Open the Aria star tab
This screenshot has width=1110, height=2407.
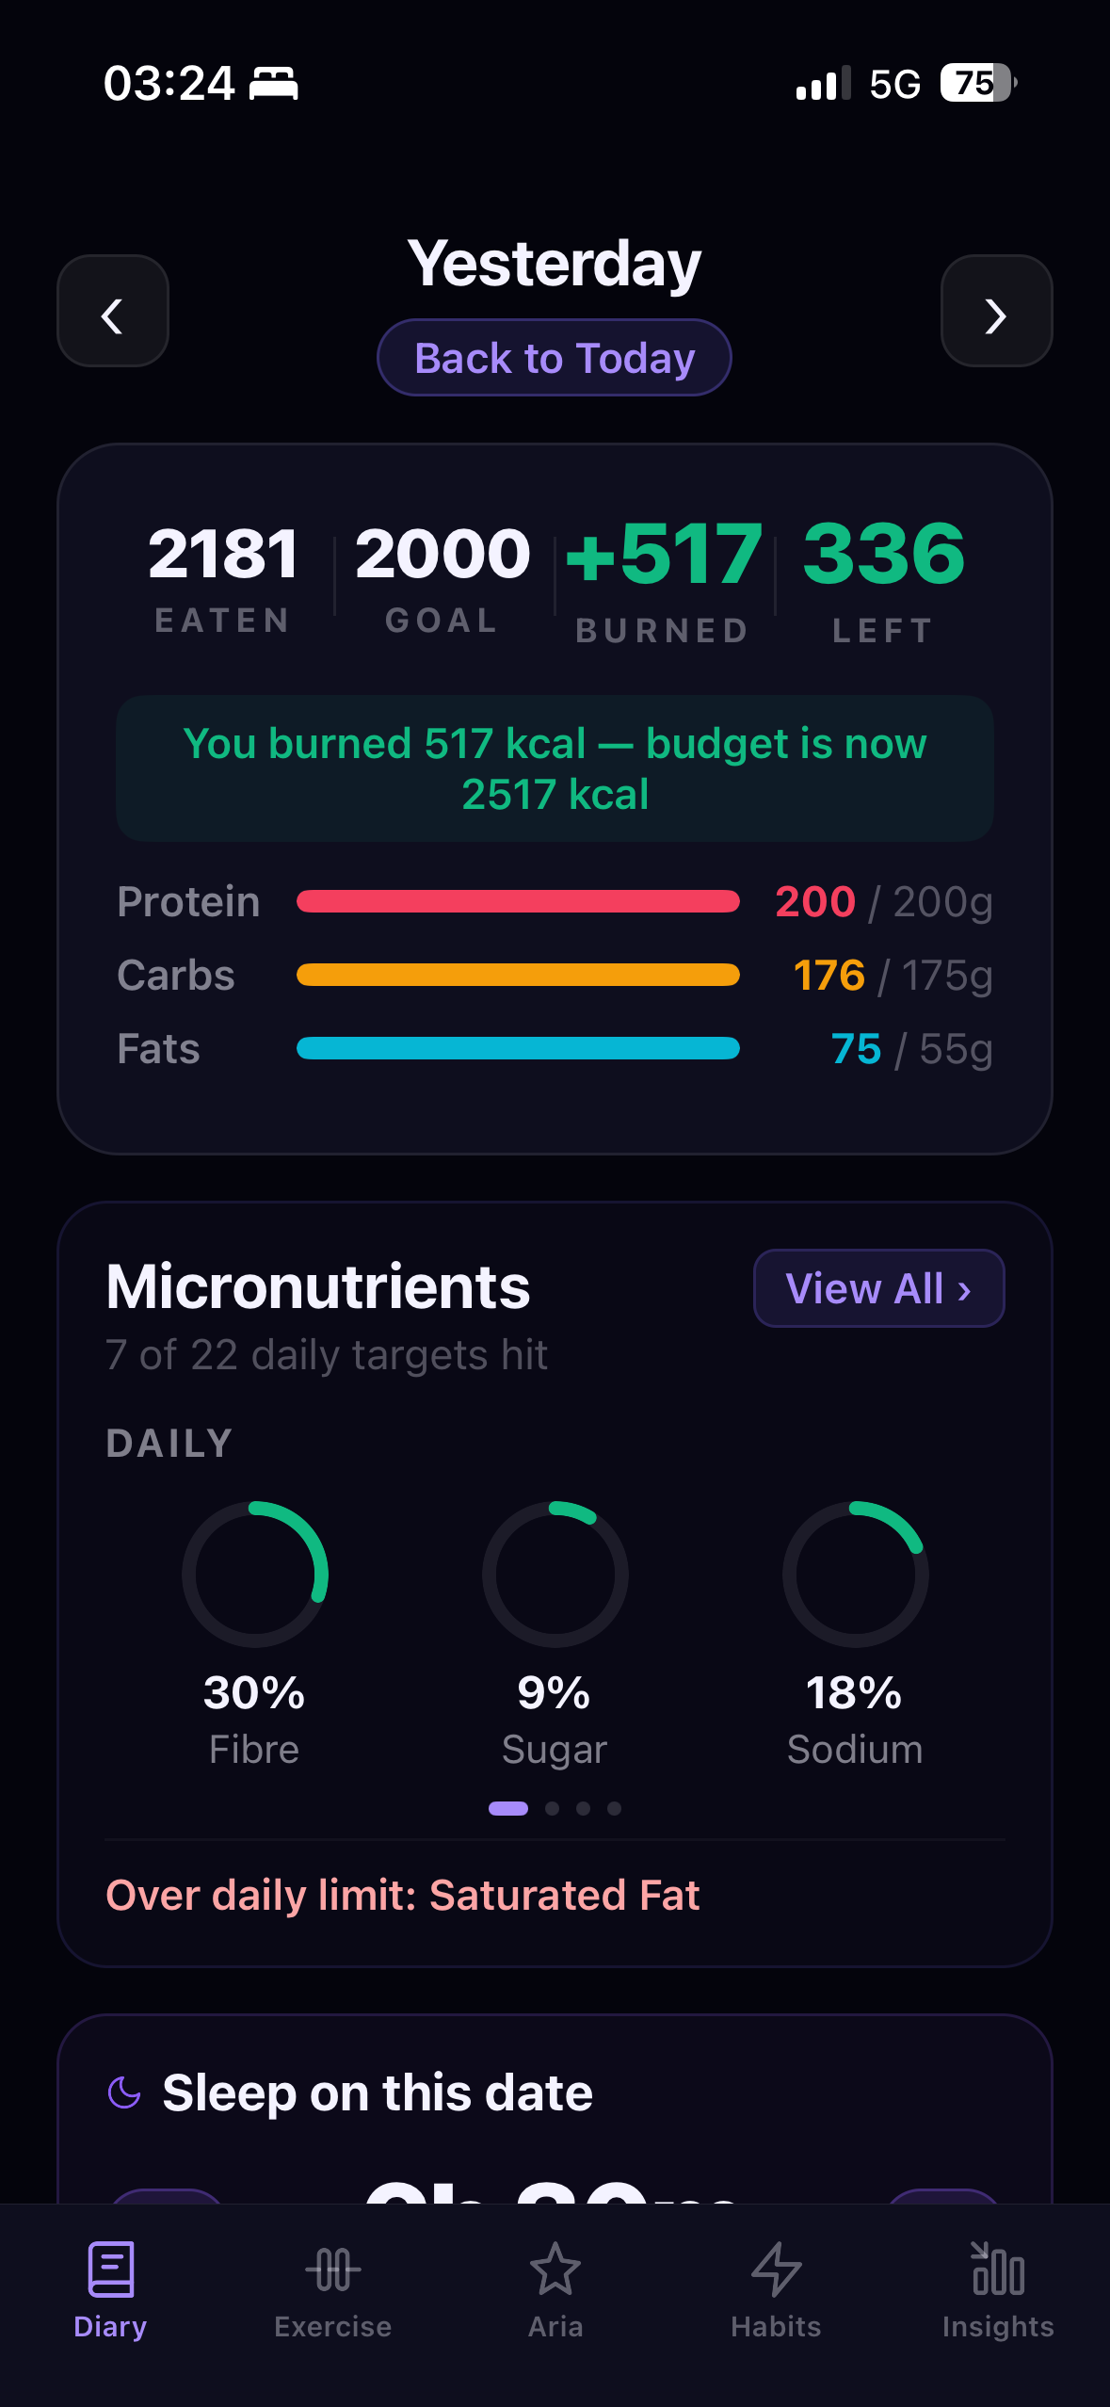tap(555, 2289)
